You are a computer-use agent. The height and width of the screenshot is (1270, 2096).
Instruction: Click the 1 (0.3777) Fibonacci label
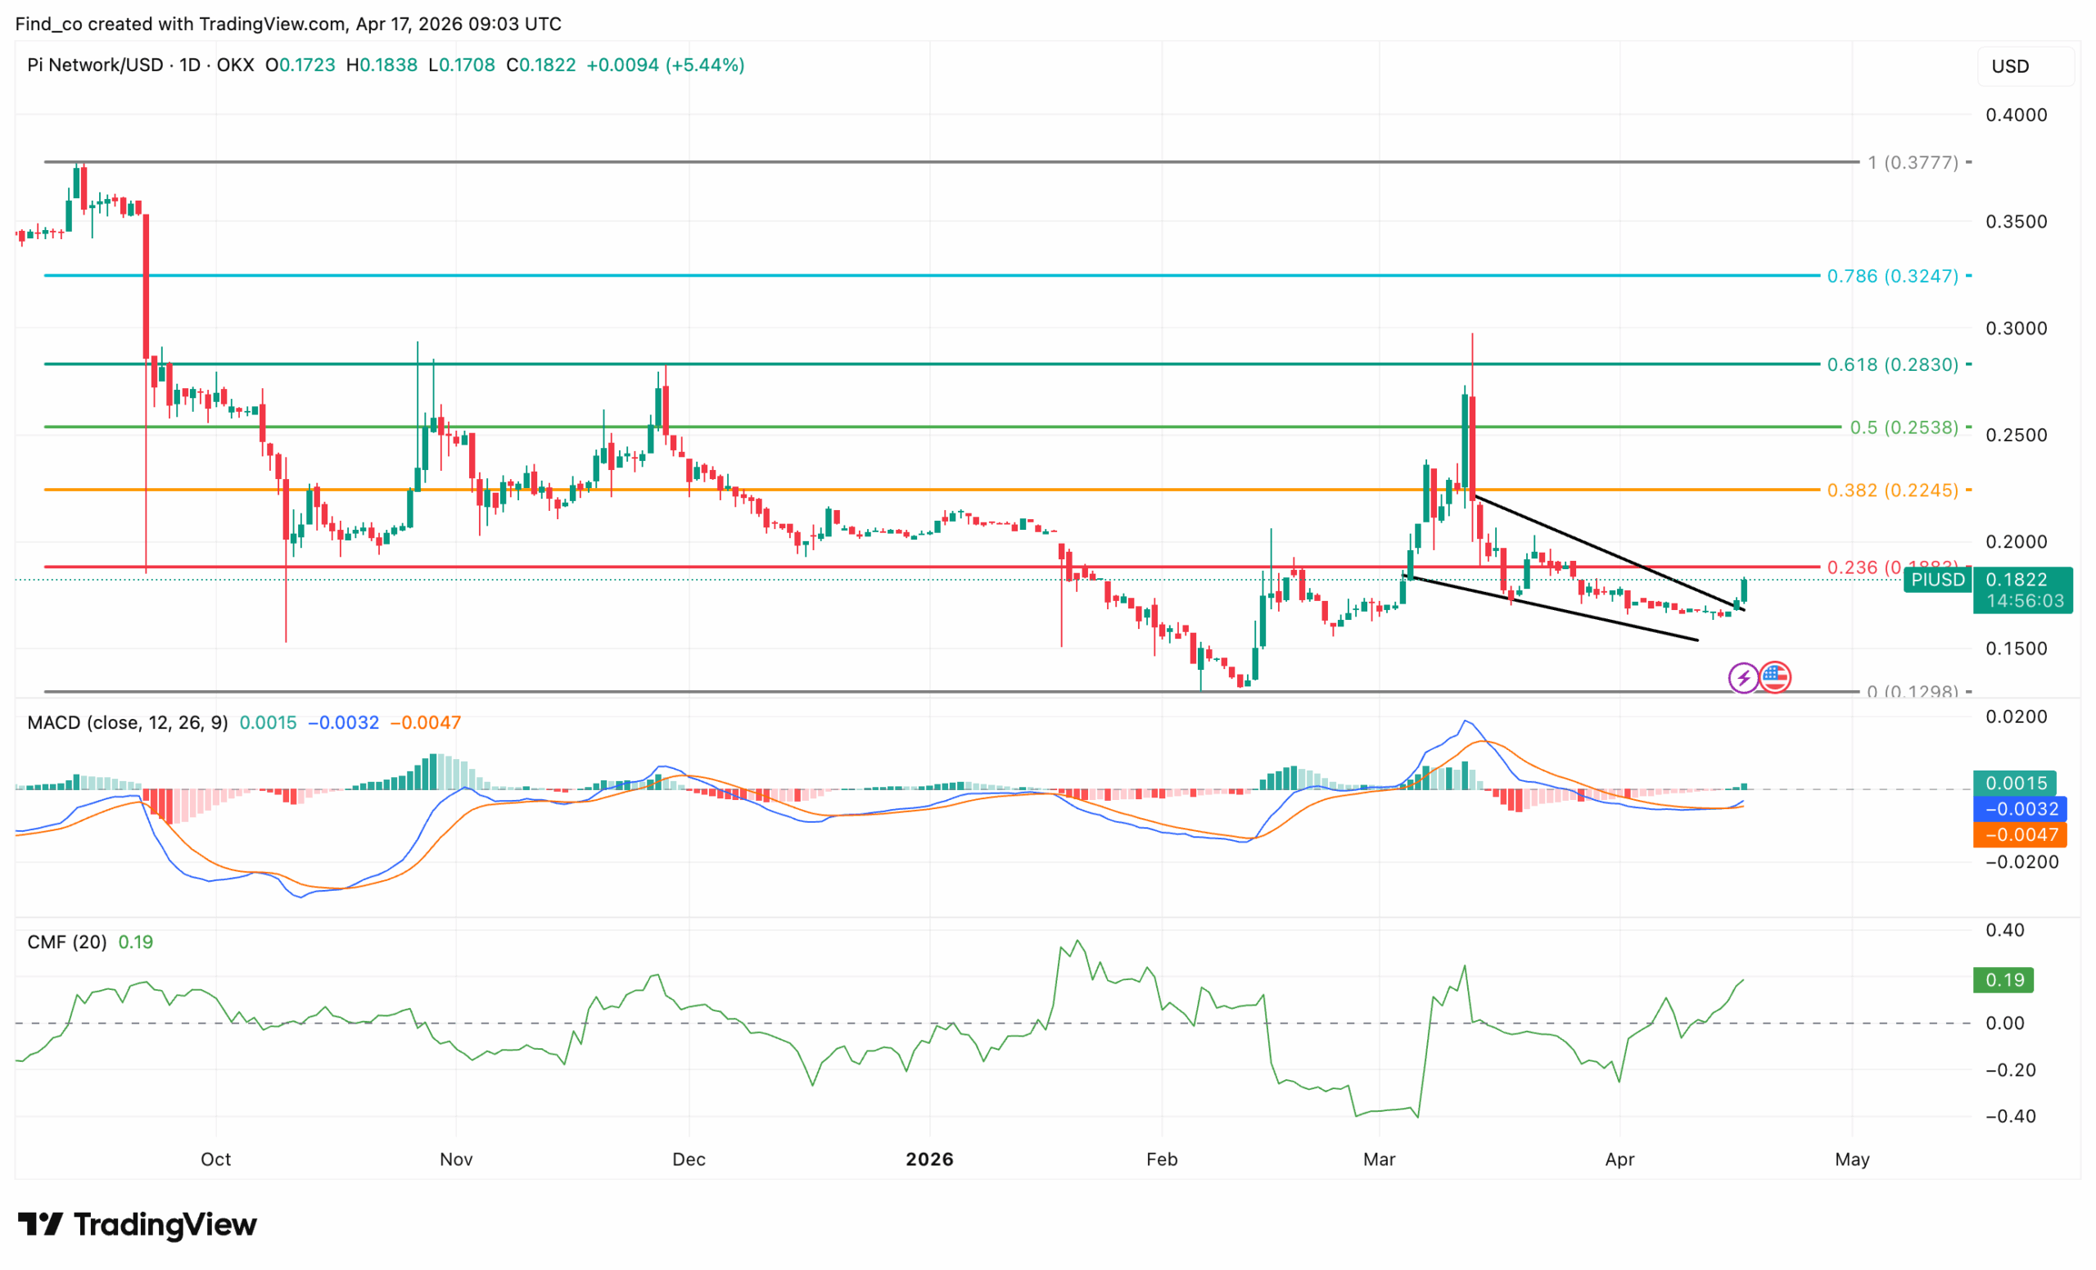[1913, 162]
